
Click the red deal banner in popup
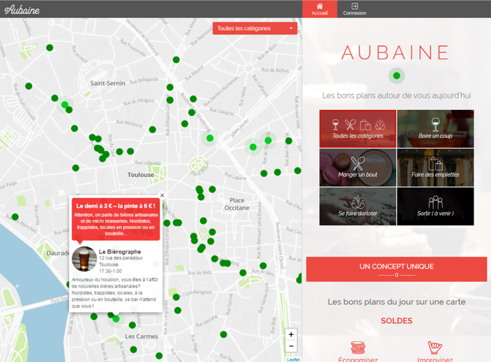[x=116, y=219]
